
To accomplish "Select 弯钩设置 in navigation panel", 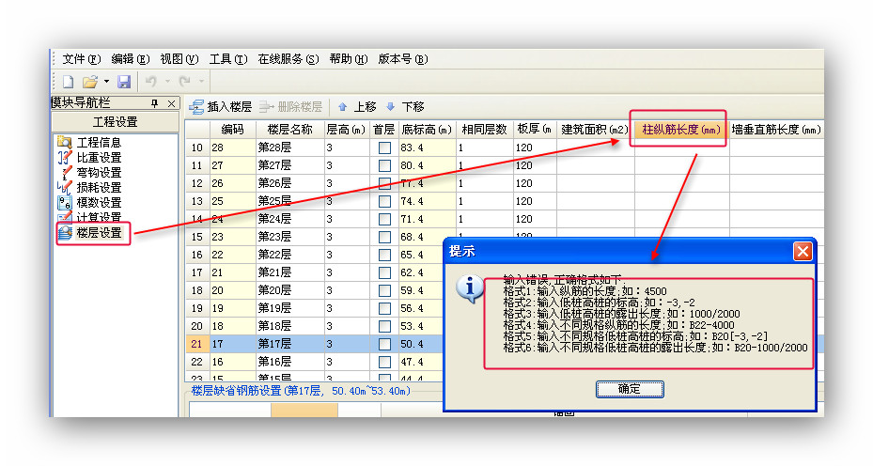I will tap(89, 173).
